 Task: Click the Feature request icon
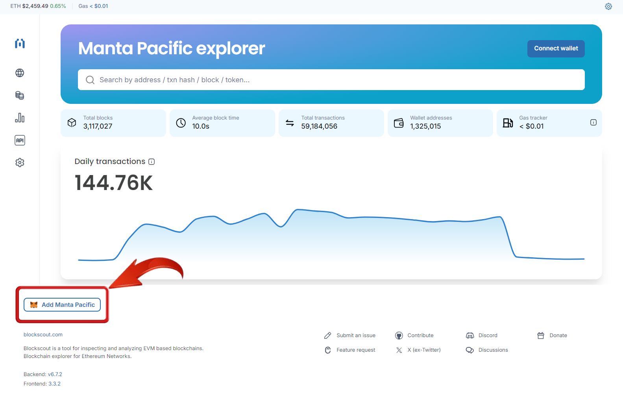(328, 350)
